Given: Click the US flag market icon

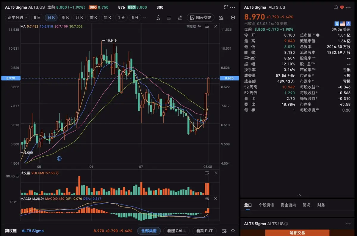Looking at the screenshot, I should [343, 23].
